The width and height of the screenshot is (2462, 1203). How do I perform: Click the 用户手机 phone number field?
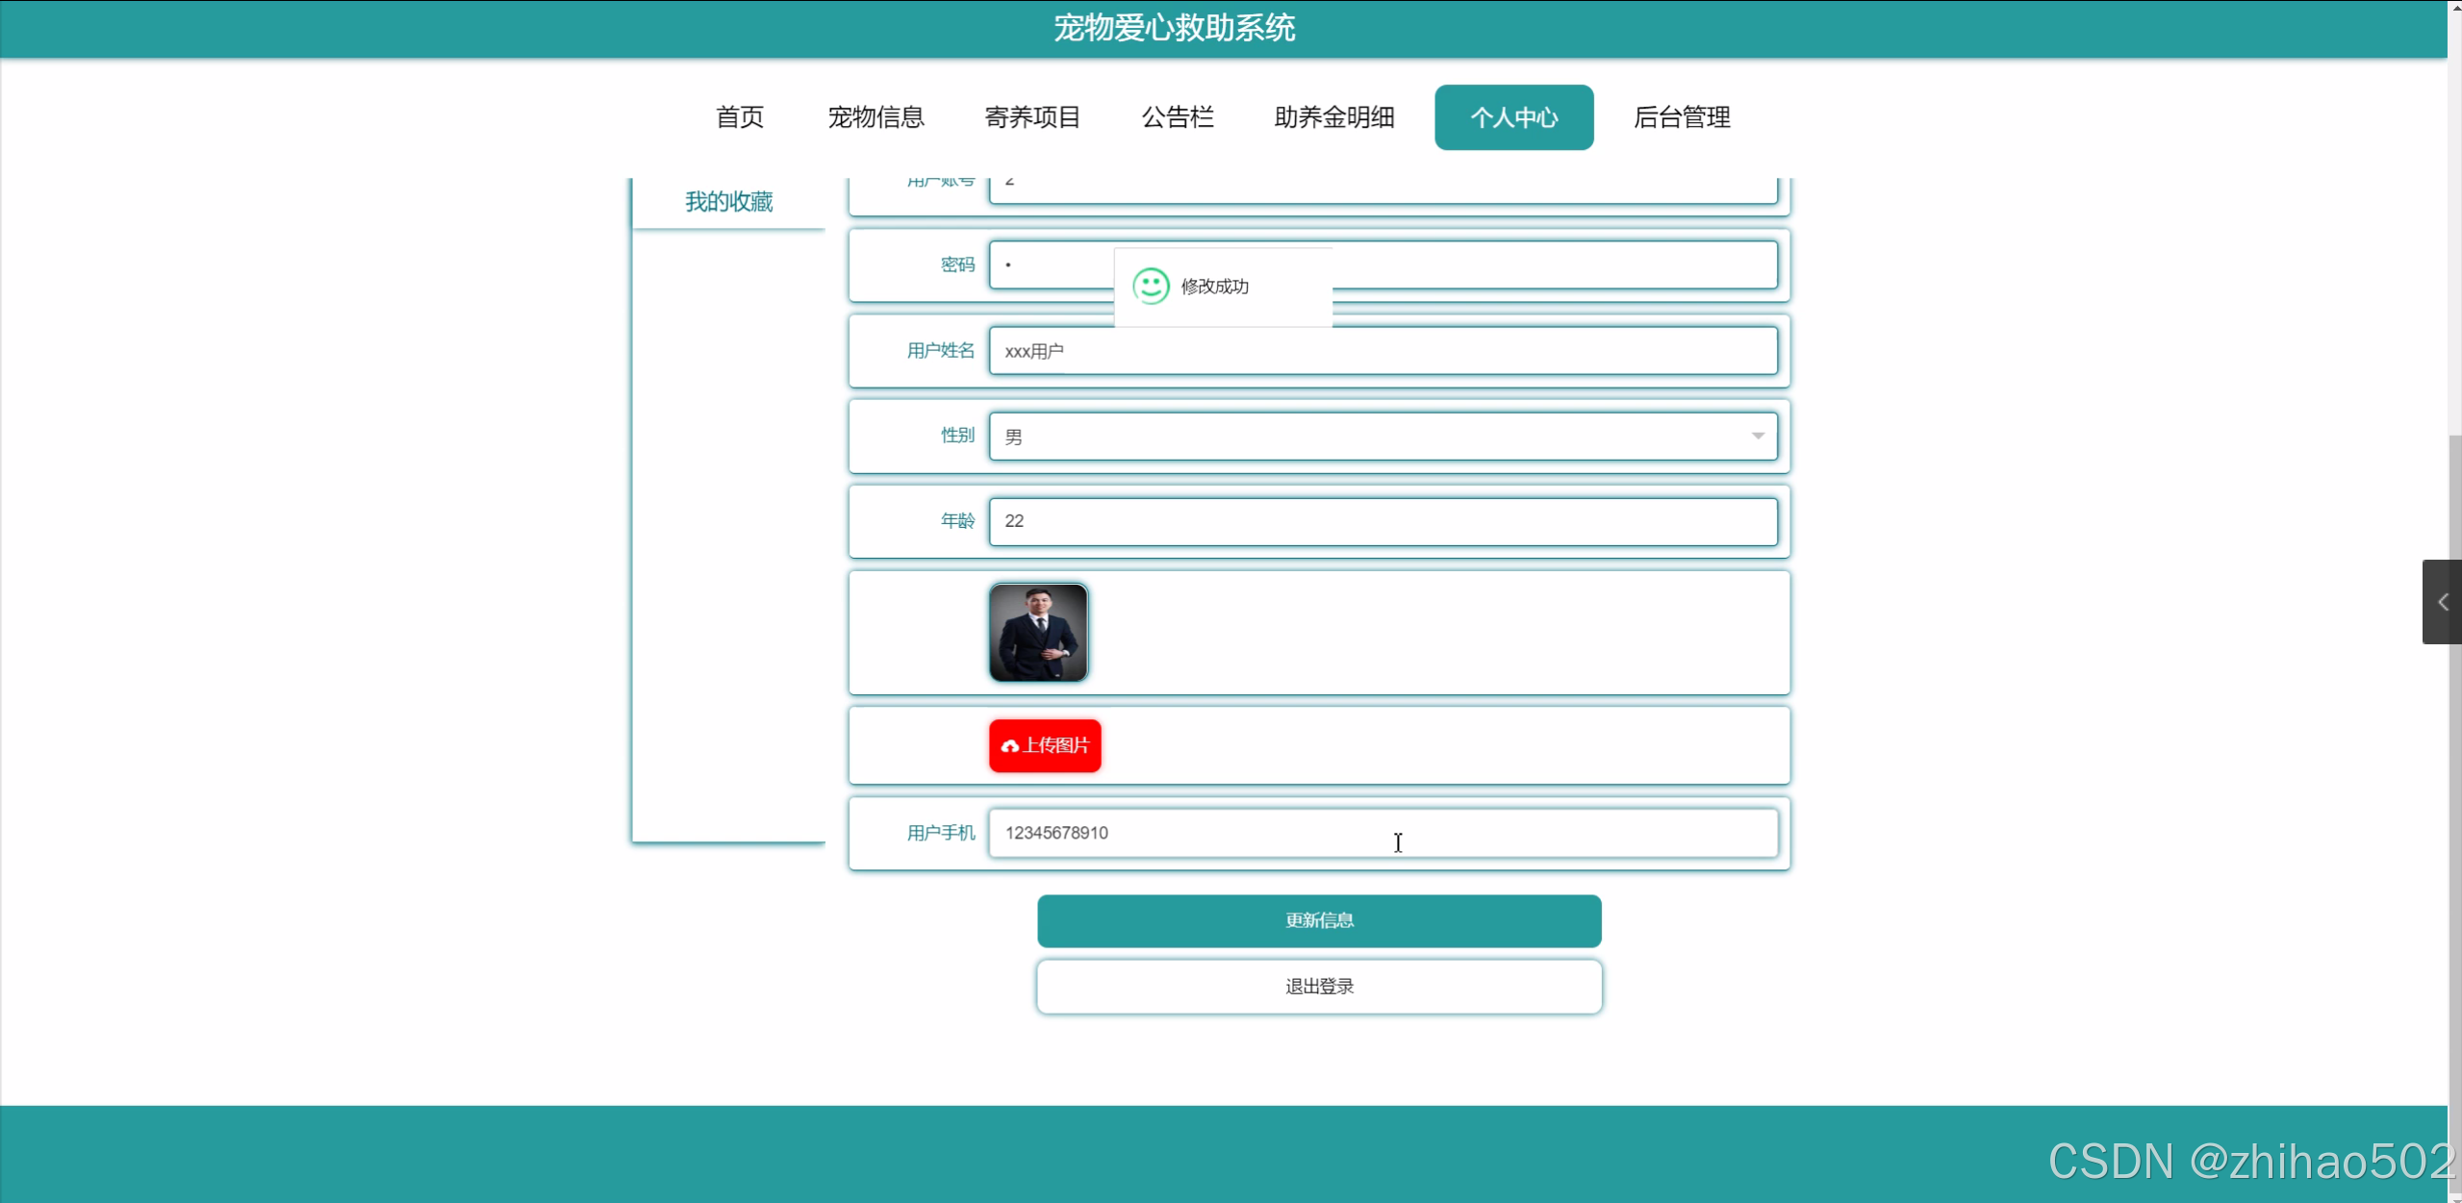click(x=1382, y=833)
